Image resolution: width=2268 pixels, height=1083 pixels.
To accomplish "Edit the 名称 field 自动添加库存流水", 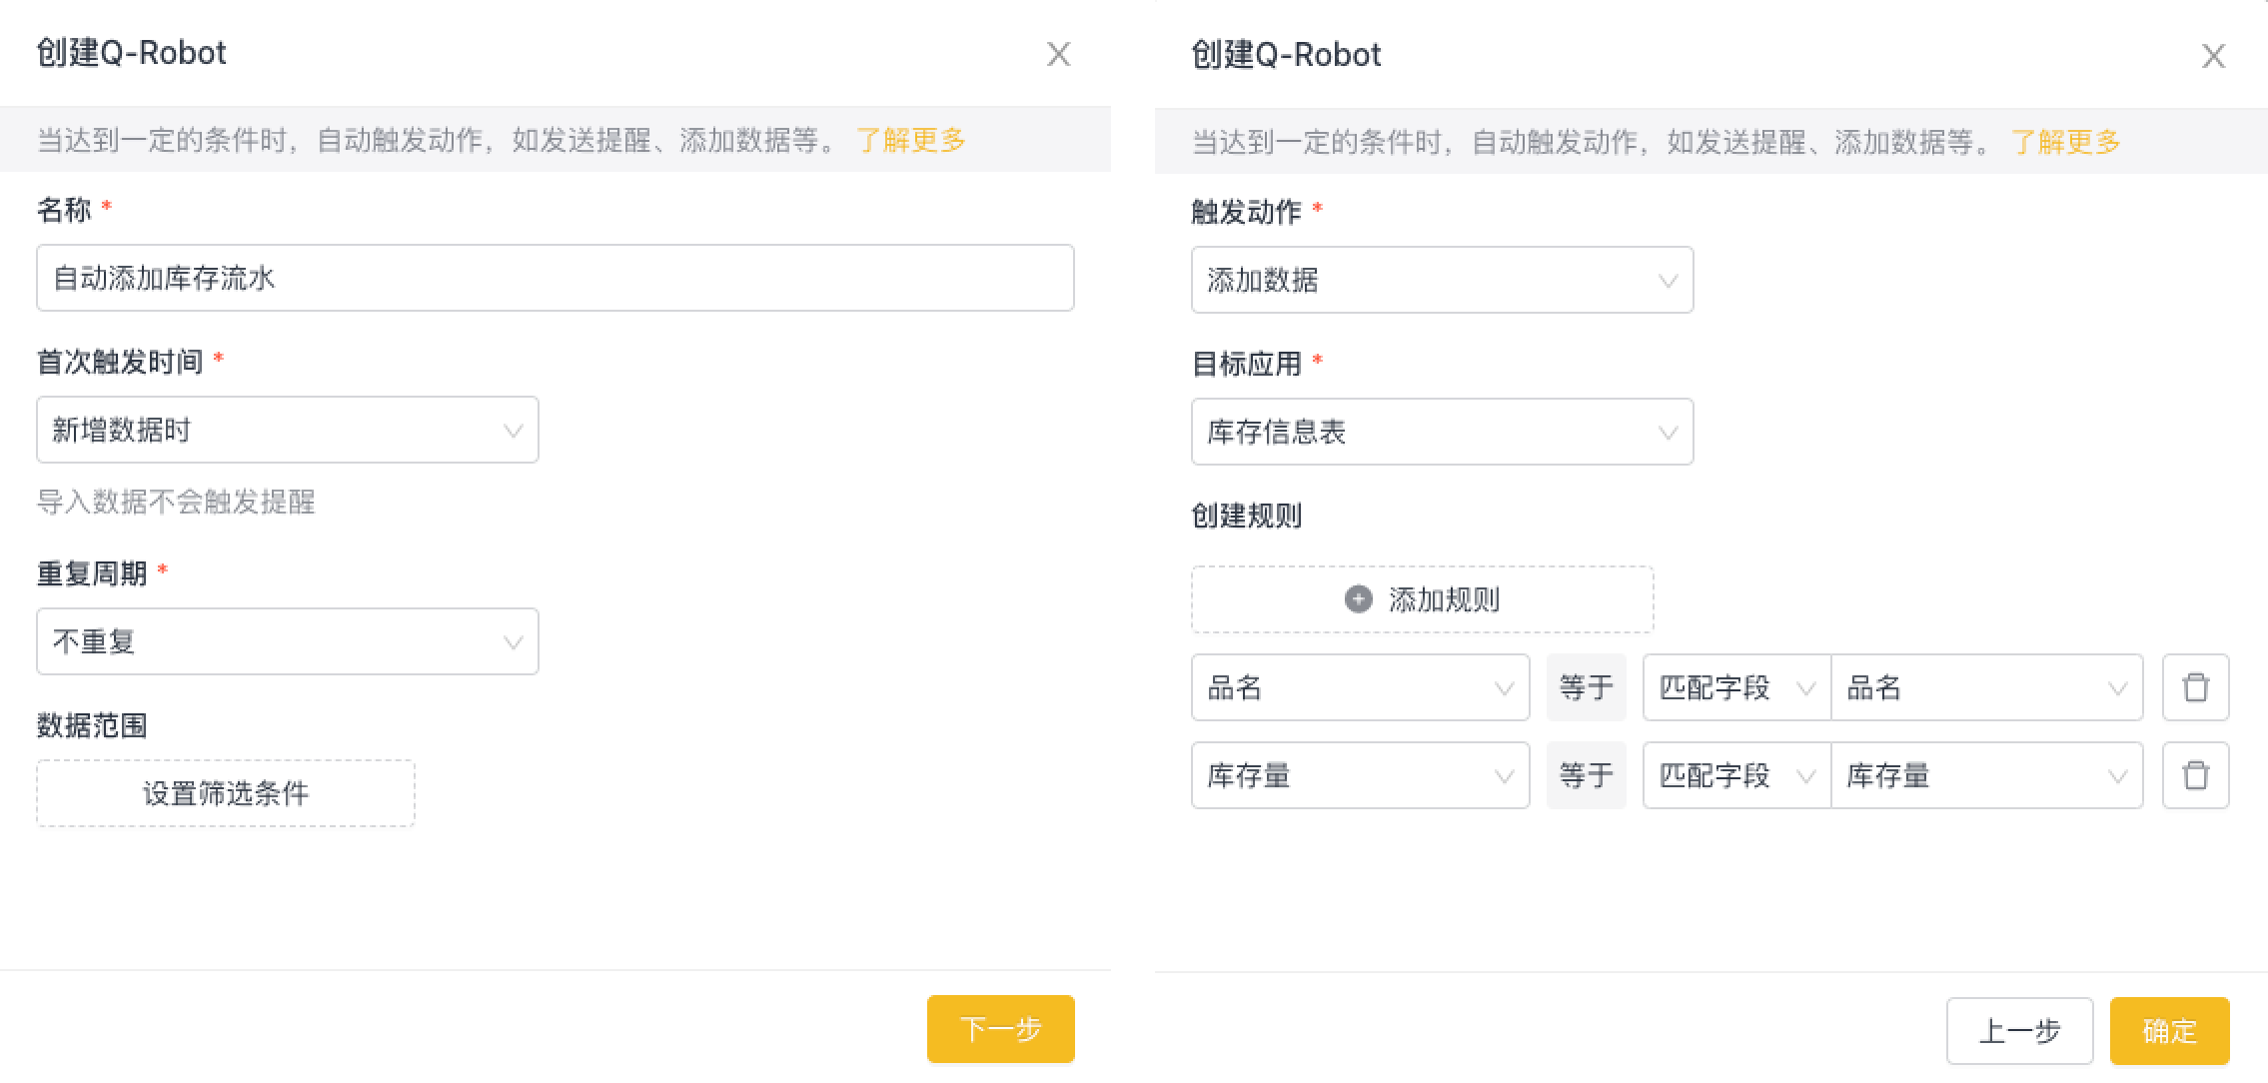I will point(556,278).
